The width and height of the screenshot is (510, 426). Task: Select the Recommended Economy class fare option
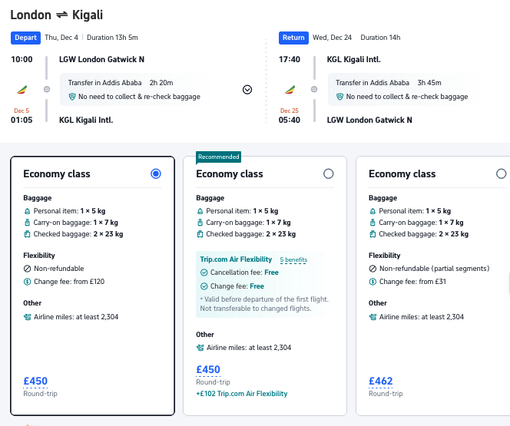click(x=329, y=174)
